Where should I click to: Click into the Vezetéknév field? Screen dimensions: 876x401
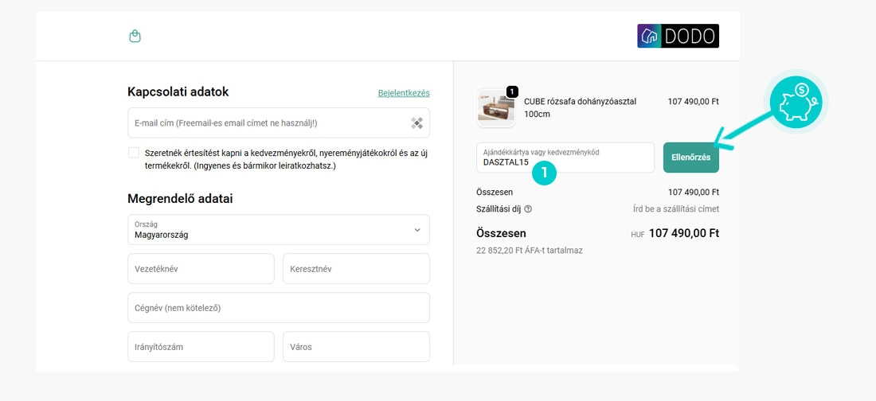201,269
